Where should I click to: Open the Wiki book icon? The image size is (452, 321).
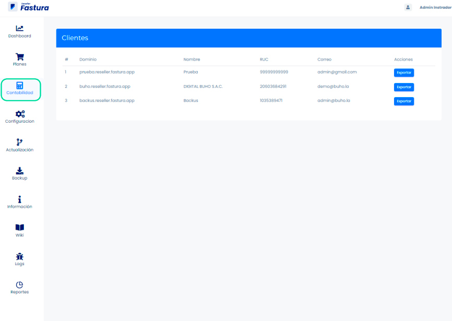[x=20, y=228]
